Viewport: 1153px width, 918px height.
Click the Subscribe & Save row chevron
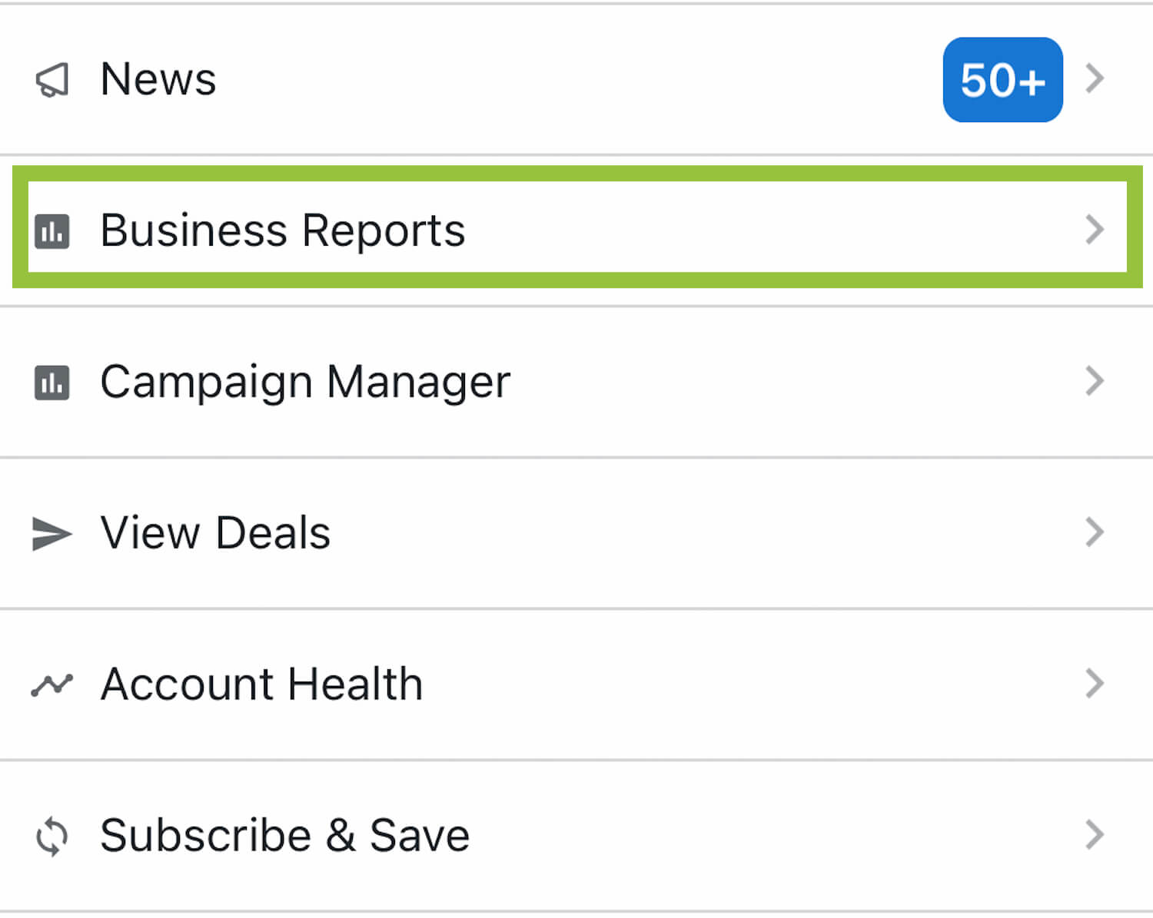[1095, 835]
